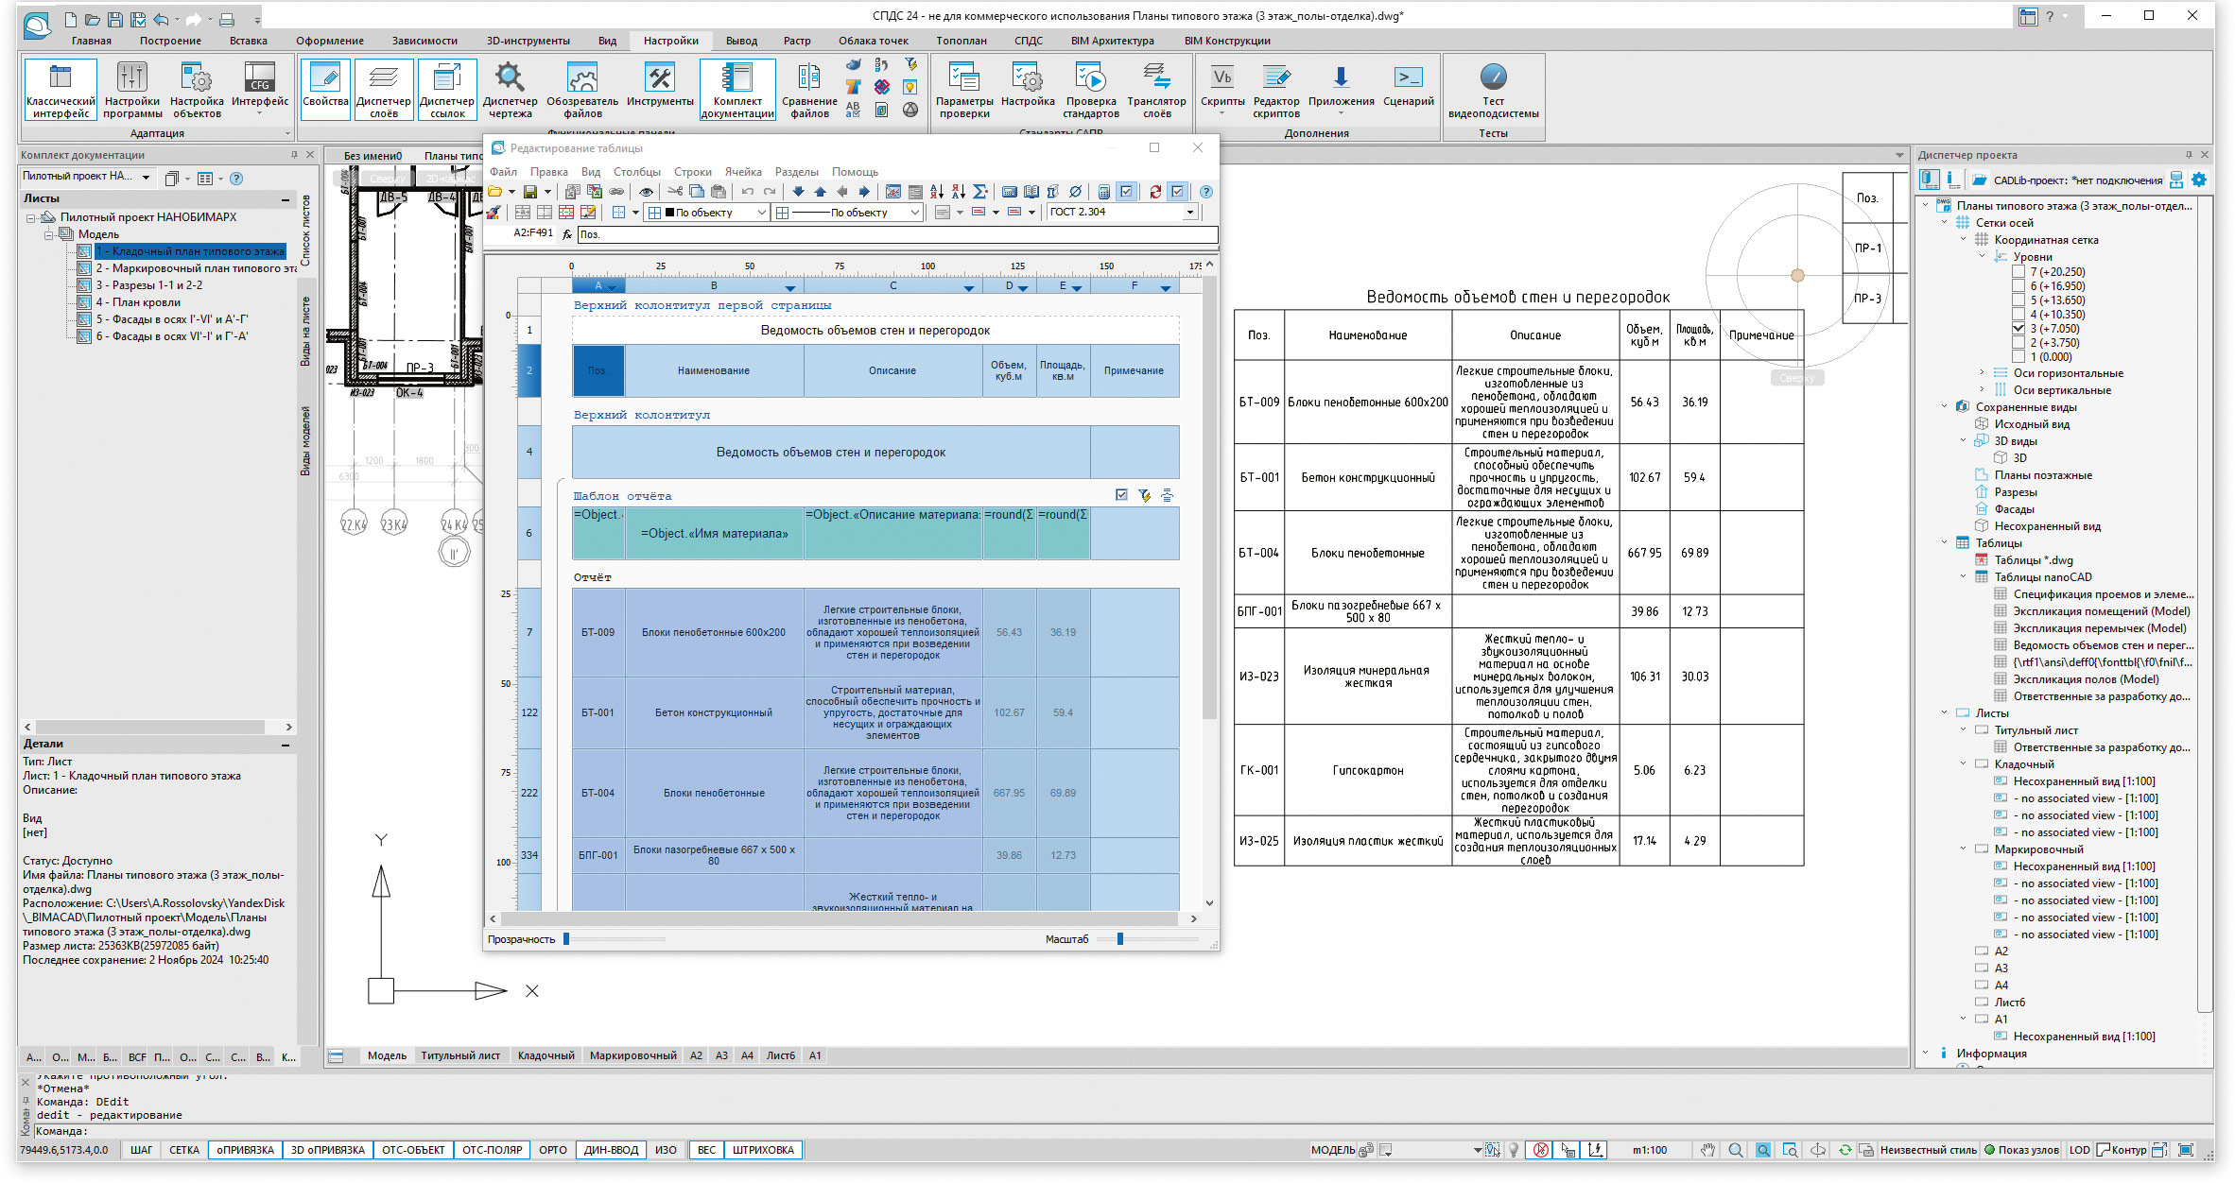The image size is (2235, 1183).
Task: Open Обозреватель файлов file browser
Action: pyautogui.click(x=582, y=90)
